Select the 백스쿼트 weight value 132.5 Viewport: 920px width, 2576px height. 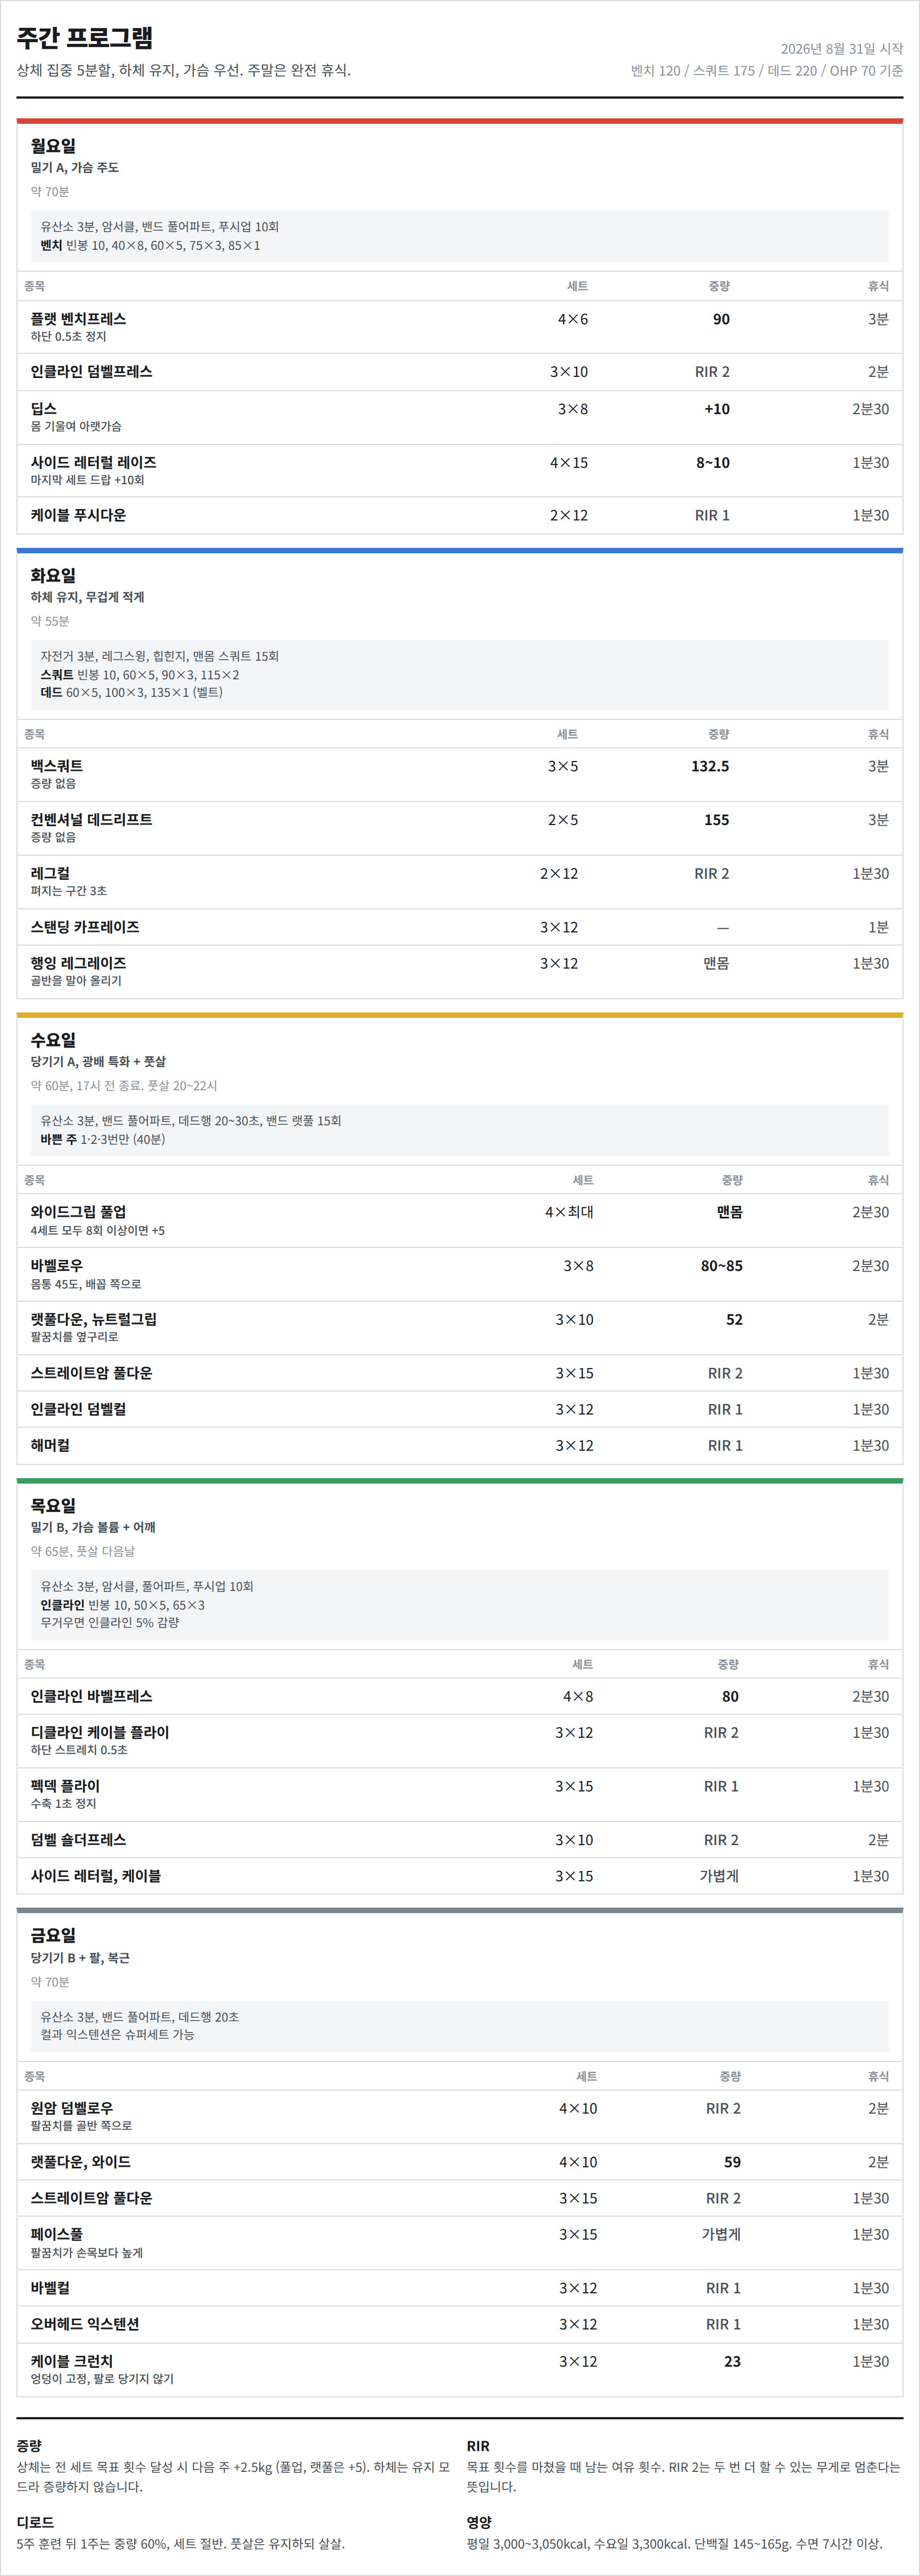(710, 766)
